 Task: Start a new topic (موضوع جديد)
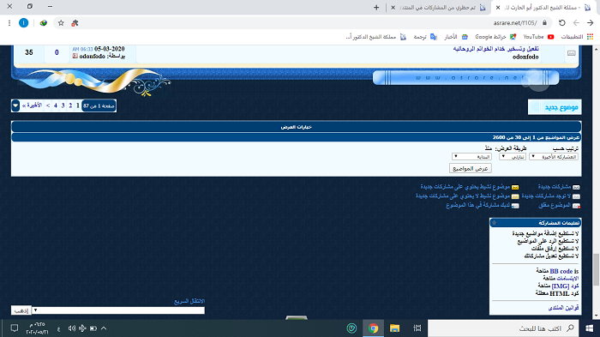pyautogui.click(x=555, y=107)
